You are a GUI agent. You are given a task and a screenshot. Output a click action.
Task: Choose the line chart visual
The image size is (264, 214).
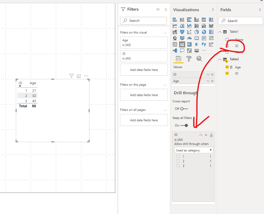[x=175, y=26]
